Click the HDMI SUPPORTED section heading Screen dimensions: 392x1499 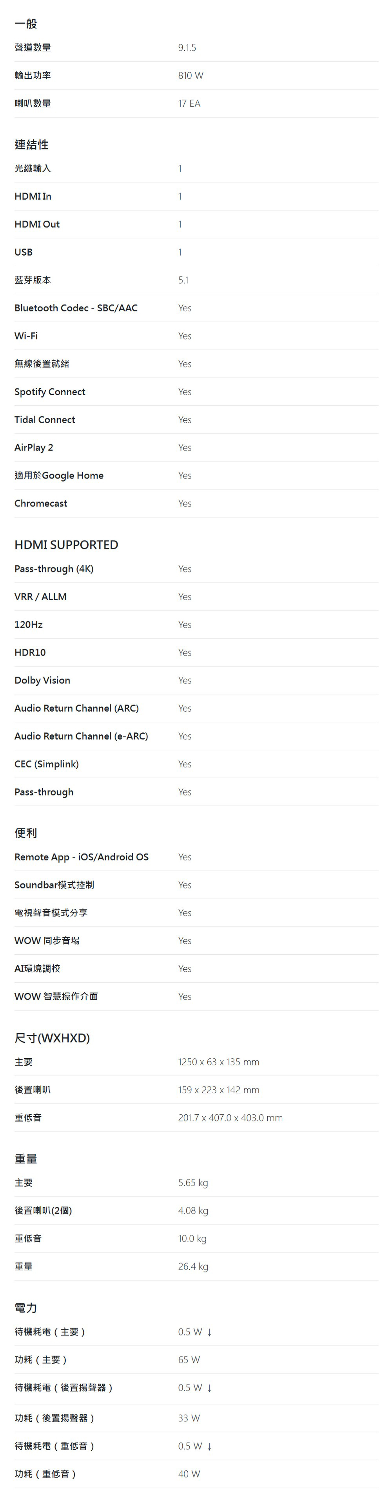(66, 545)
